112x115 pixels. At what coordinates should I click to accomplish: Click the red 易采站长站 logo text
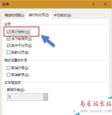96,104
